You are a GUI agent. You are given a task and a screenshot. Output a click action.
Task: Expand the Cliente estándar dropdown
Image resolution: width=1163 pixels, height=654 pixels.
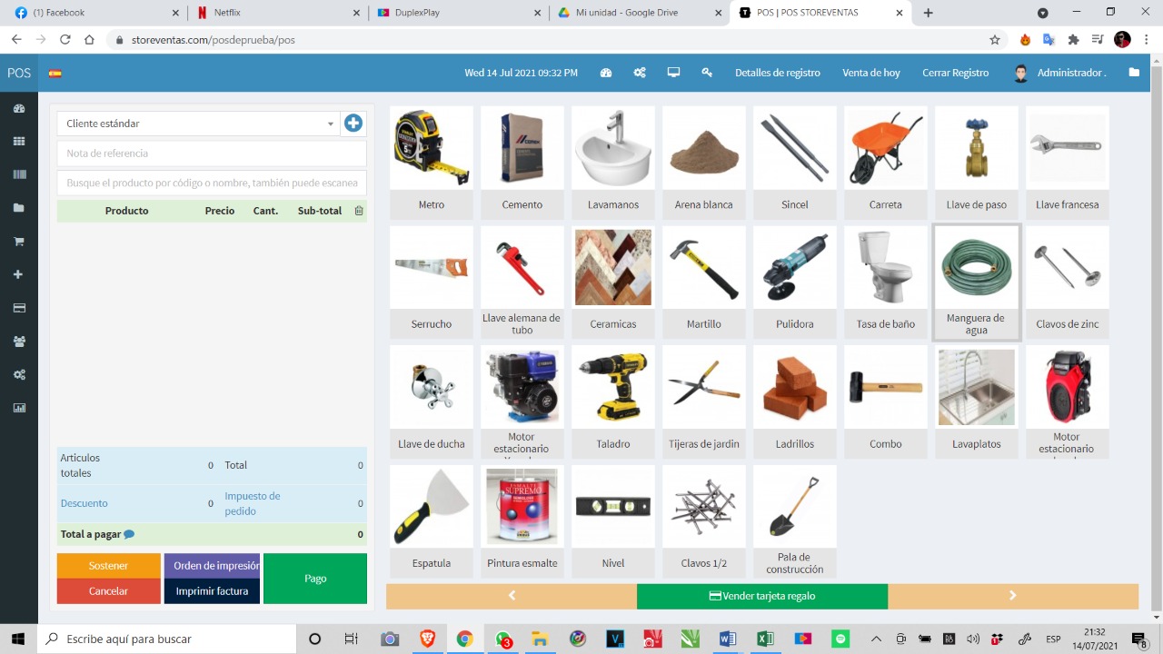[x=198, y=124]
